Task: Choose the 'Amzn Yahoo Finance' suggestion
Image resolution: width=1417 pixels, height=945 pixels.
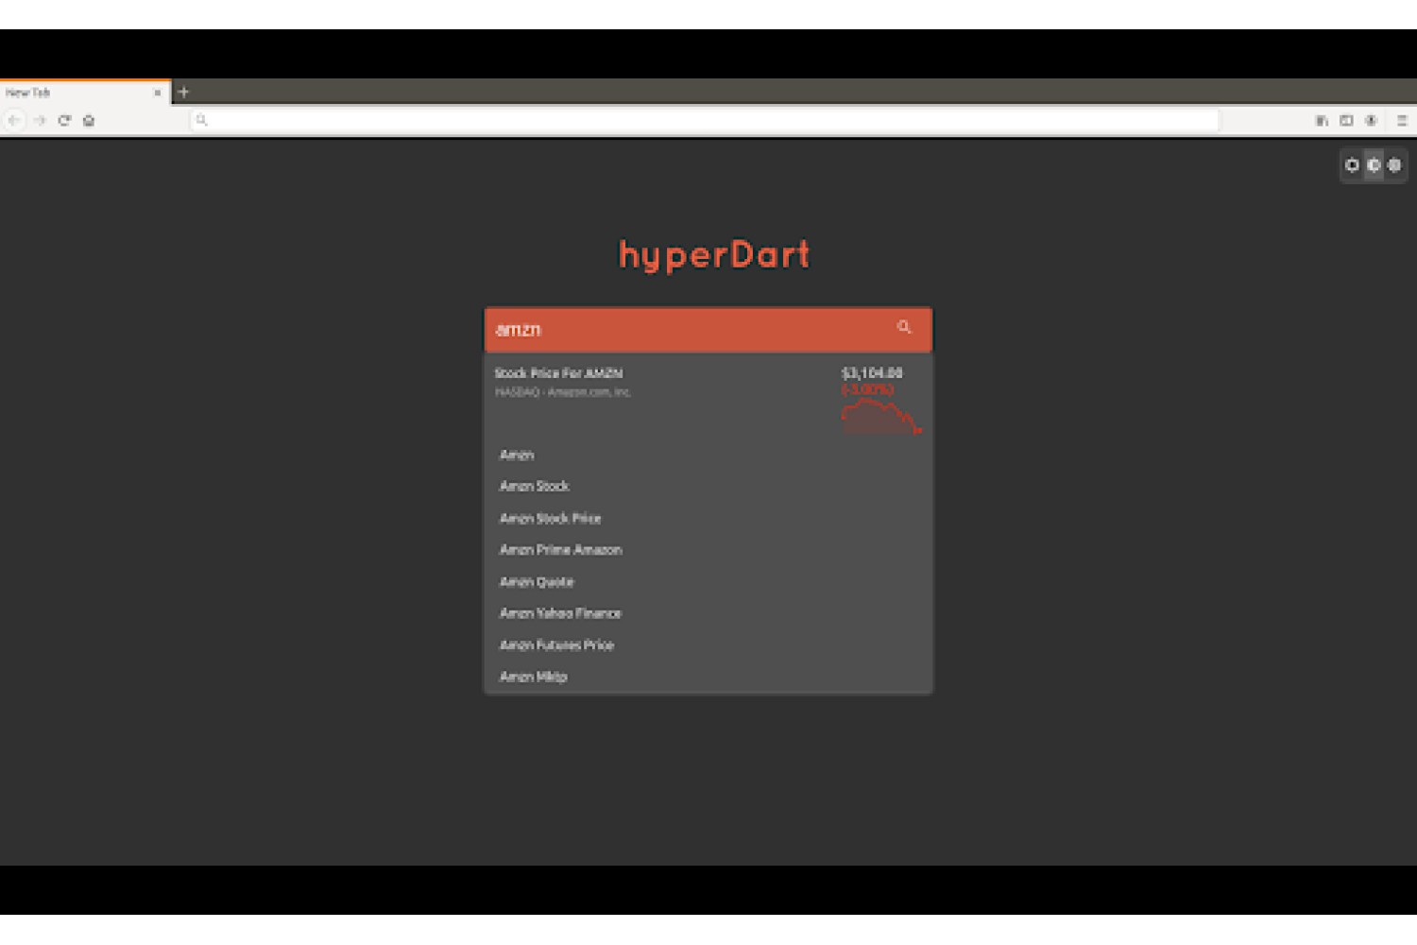Action: click(x=708, y=612)
